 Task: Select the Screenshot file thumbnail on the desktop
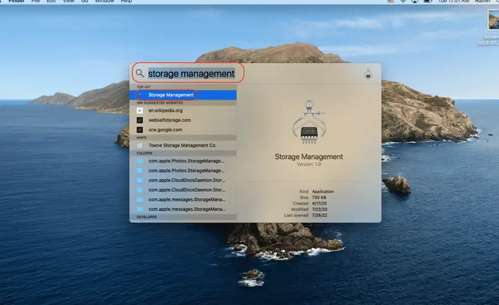tap(493, 20)
